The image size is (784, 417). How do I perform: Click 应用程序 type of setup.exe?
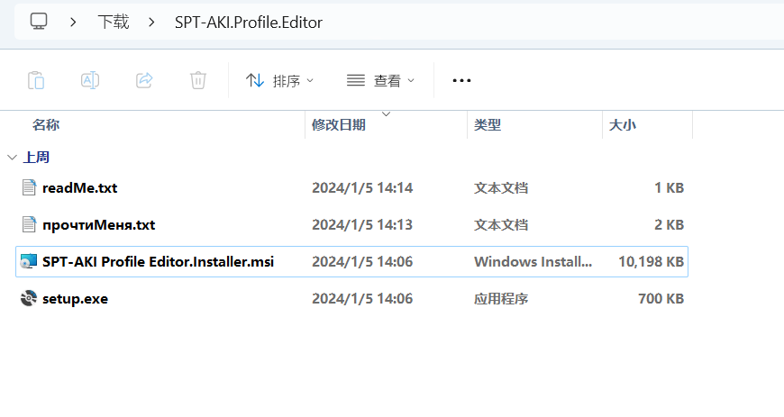[501, 299]
